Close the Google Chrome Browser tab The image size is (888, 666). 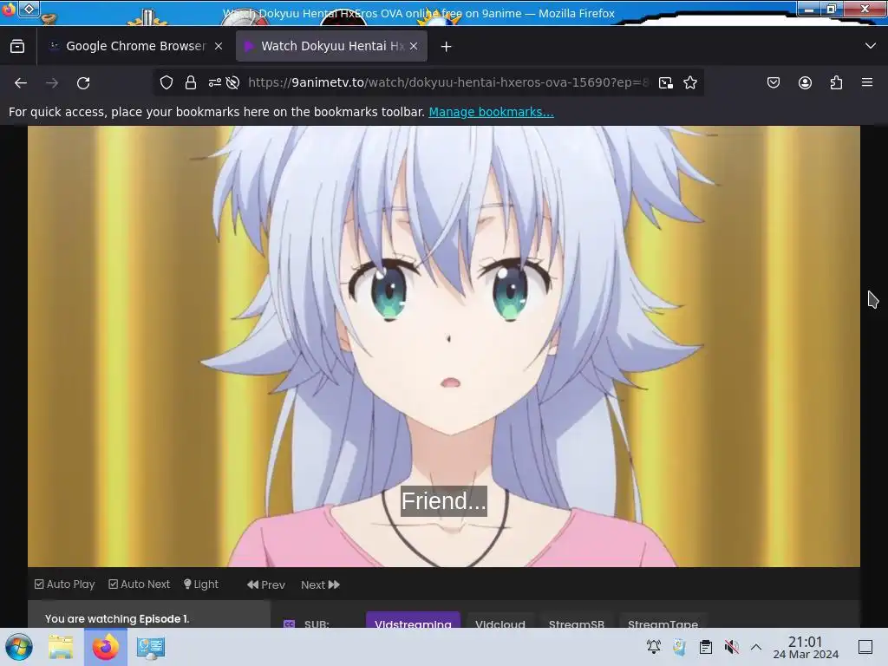(x=219, y=47)
